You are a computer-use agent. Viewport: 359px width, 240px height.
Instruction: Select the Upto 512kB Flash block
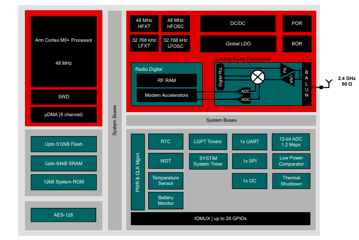point(64,144)
